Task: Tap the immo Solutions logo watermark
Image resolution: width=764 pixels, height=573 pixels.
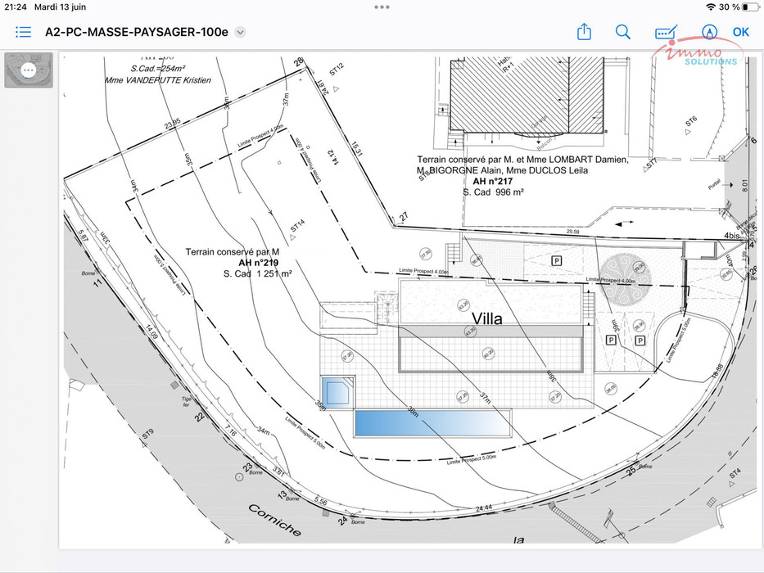Action: coord(698,54)
